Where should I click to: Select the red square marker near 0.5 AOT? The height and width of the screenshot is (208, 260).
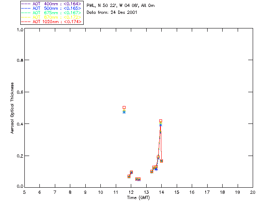(x=124, y=108)
